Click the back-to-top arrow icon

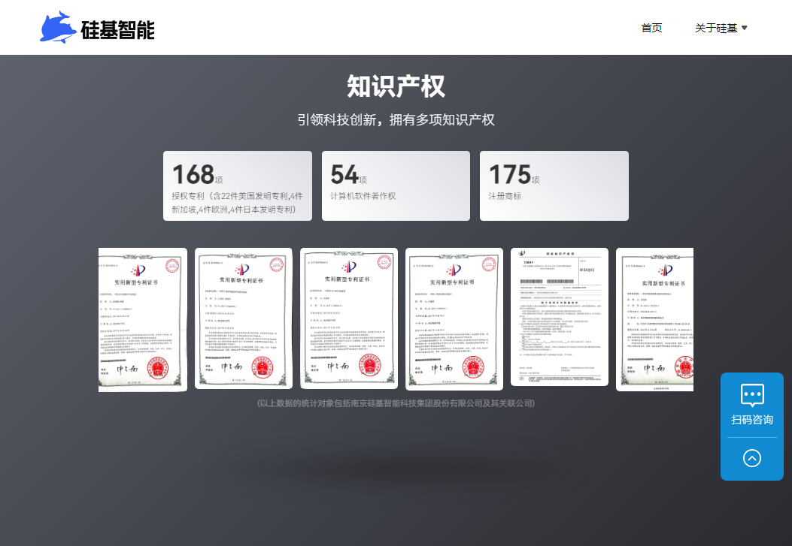point(752,458)
